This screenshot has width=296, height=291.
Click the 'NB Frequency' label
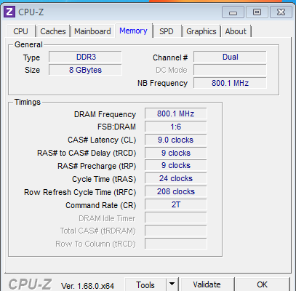pos(162,83)
